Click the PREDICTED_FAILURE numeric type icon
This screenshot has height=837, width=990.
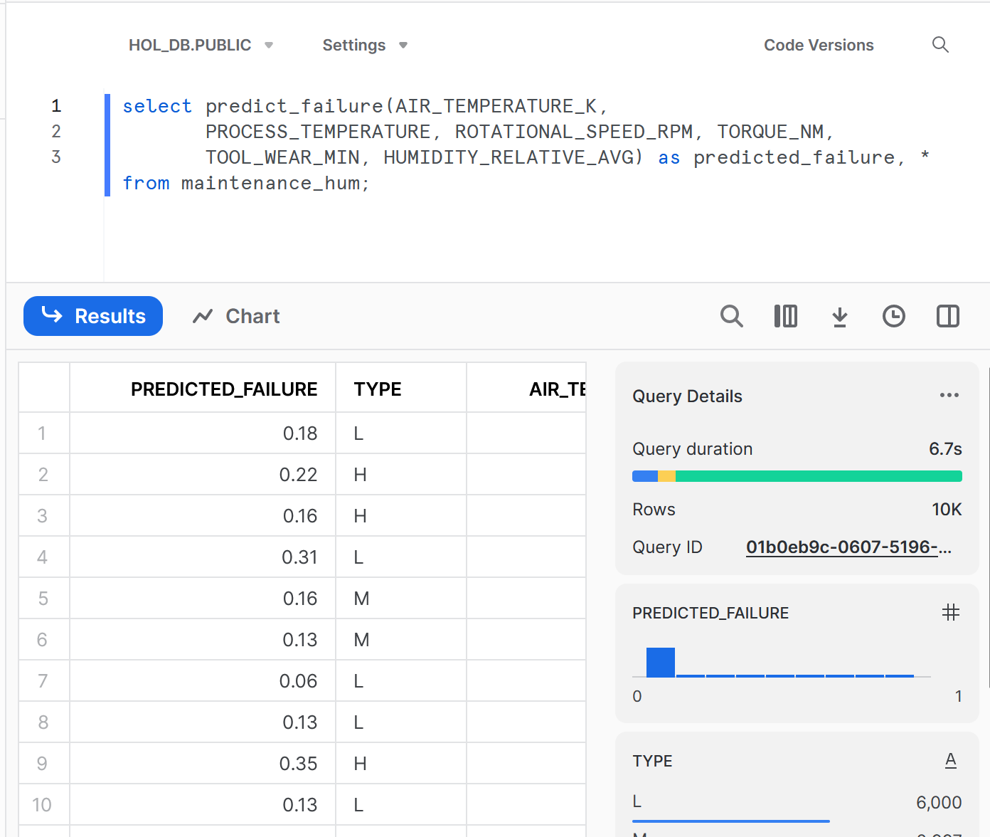click(x=950, y=612)
